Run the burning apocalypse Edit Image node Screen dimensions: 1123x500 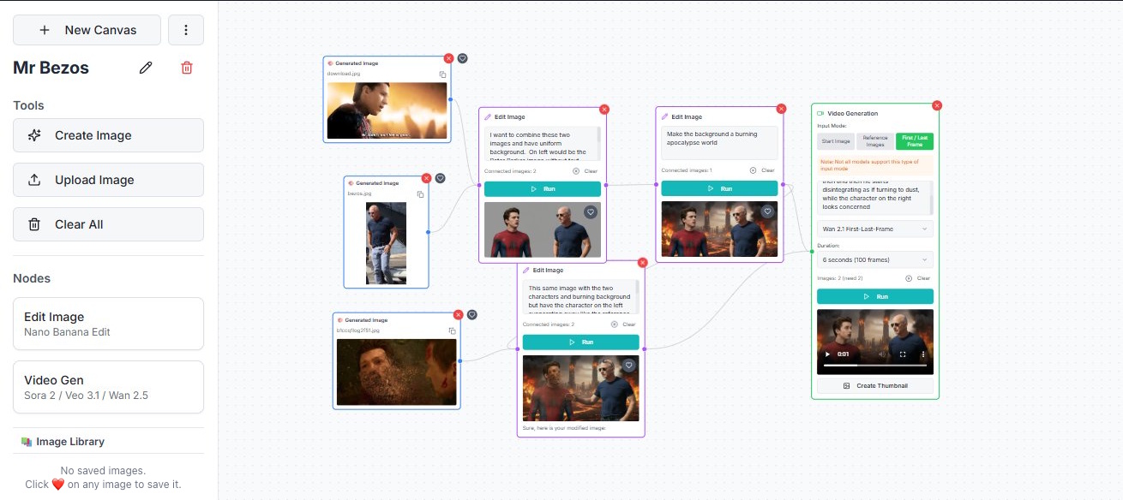[x=719, y=187]
